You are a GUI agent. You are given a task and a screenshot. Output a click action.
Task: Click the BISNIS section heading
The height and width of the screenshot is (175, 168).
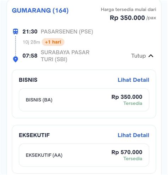[28, 80]
